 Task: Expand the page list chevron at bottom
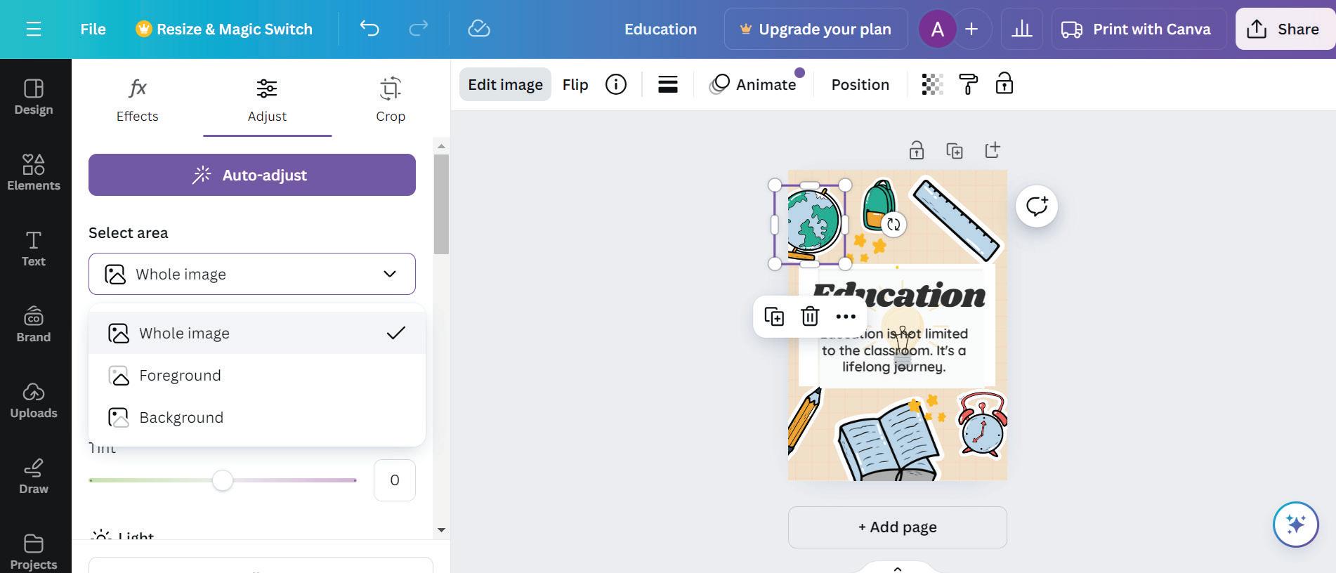pyautogui.click(x=898, y=568)
